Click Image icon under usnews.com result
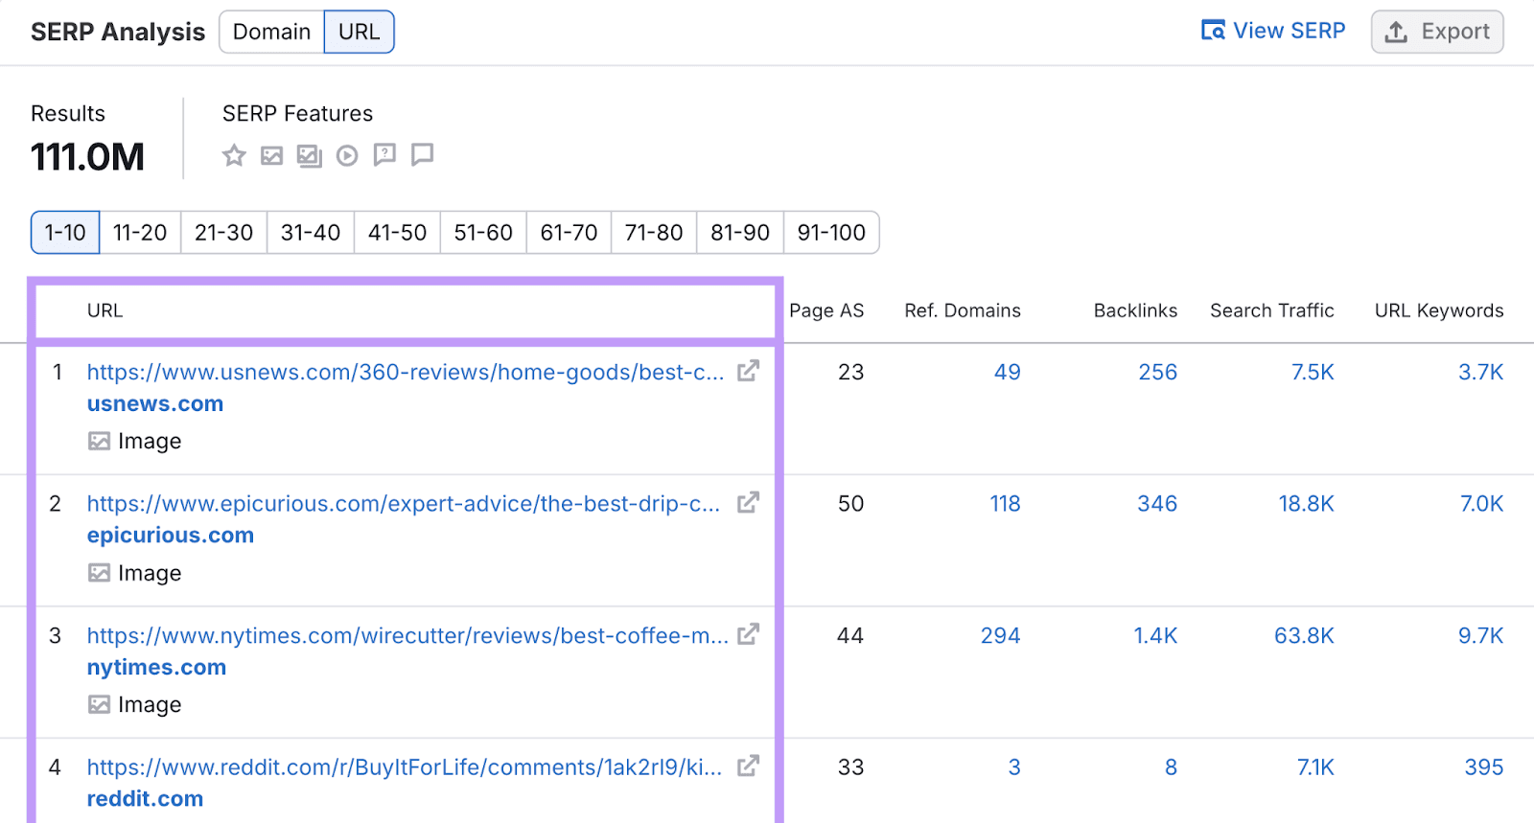 pyautogui.click(x=99, y=441)
